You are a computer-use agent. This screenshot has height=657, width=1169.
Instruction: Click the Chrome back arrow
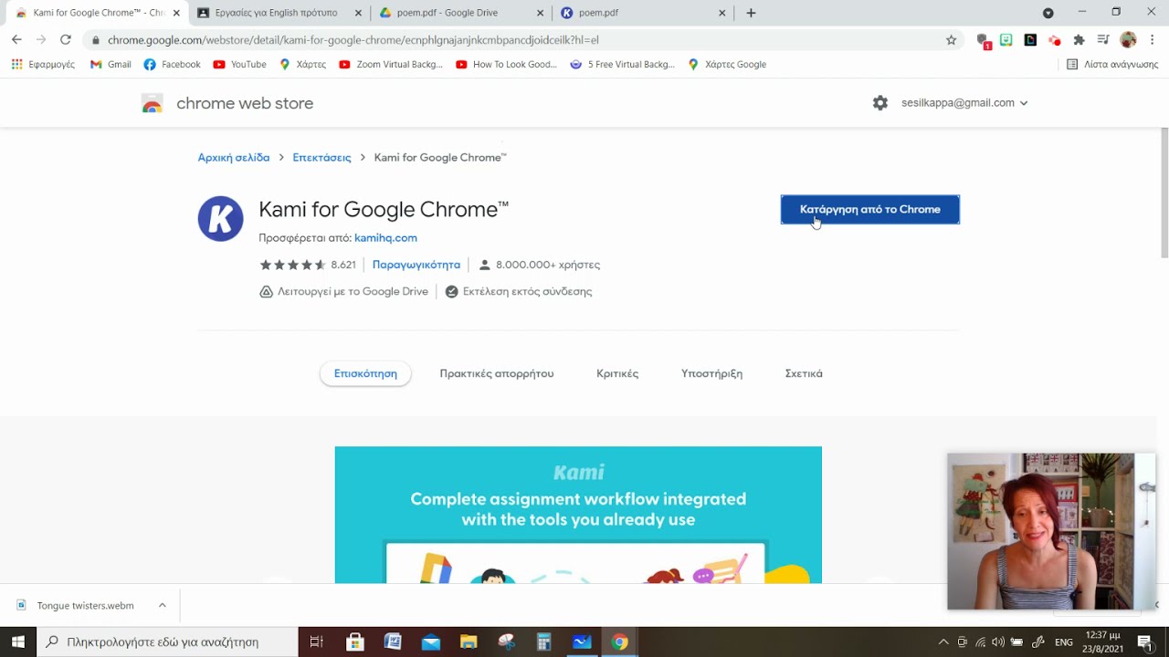16,40
